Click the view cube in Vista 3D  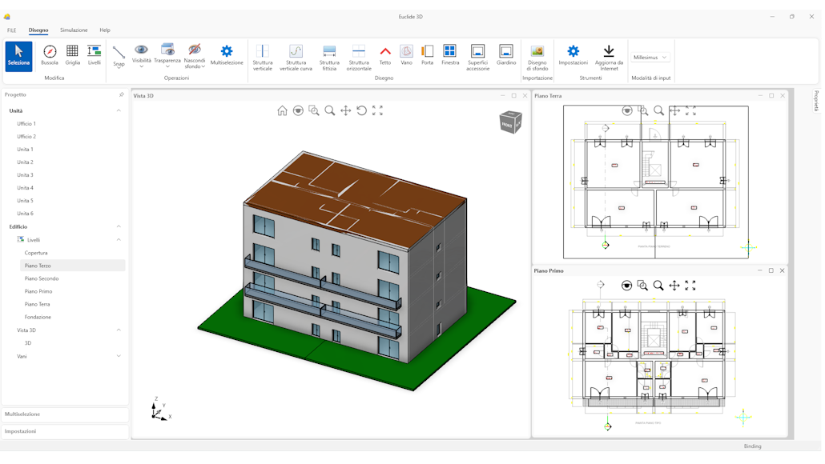coord(510,122)
